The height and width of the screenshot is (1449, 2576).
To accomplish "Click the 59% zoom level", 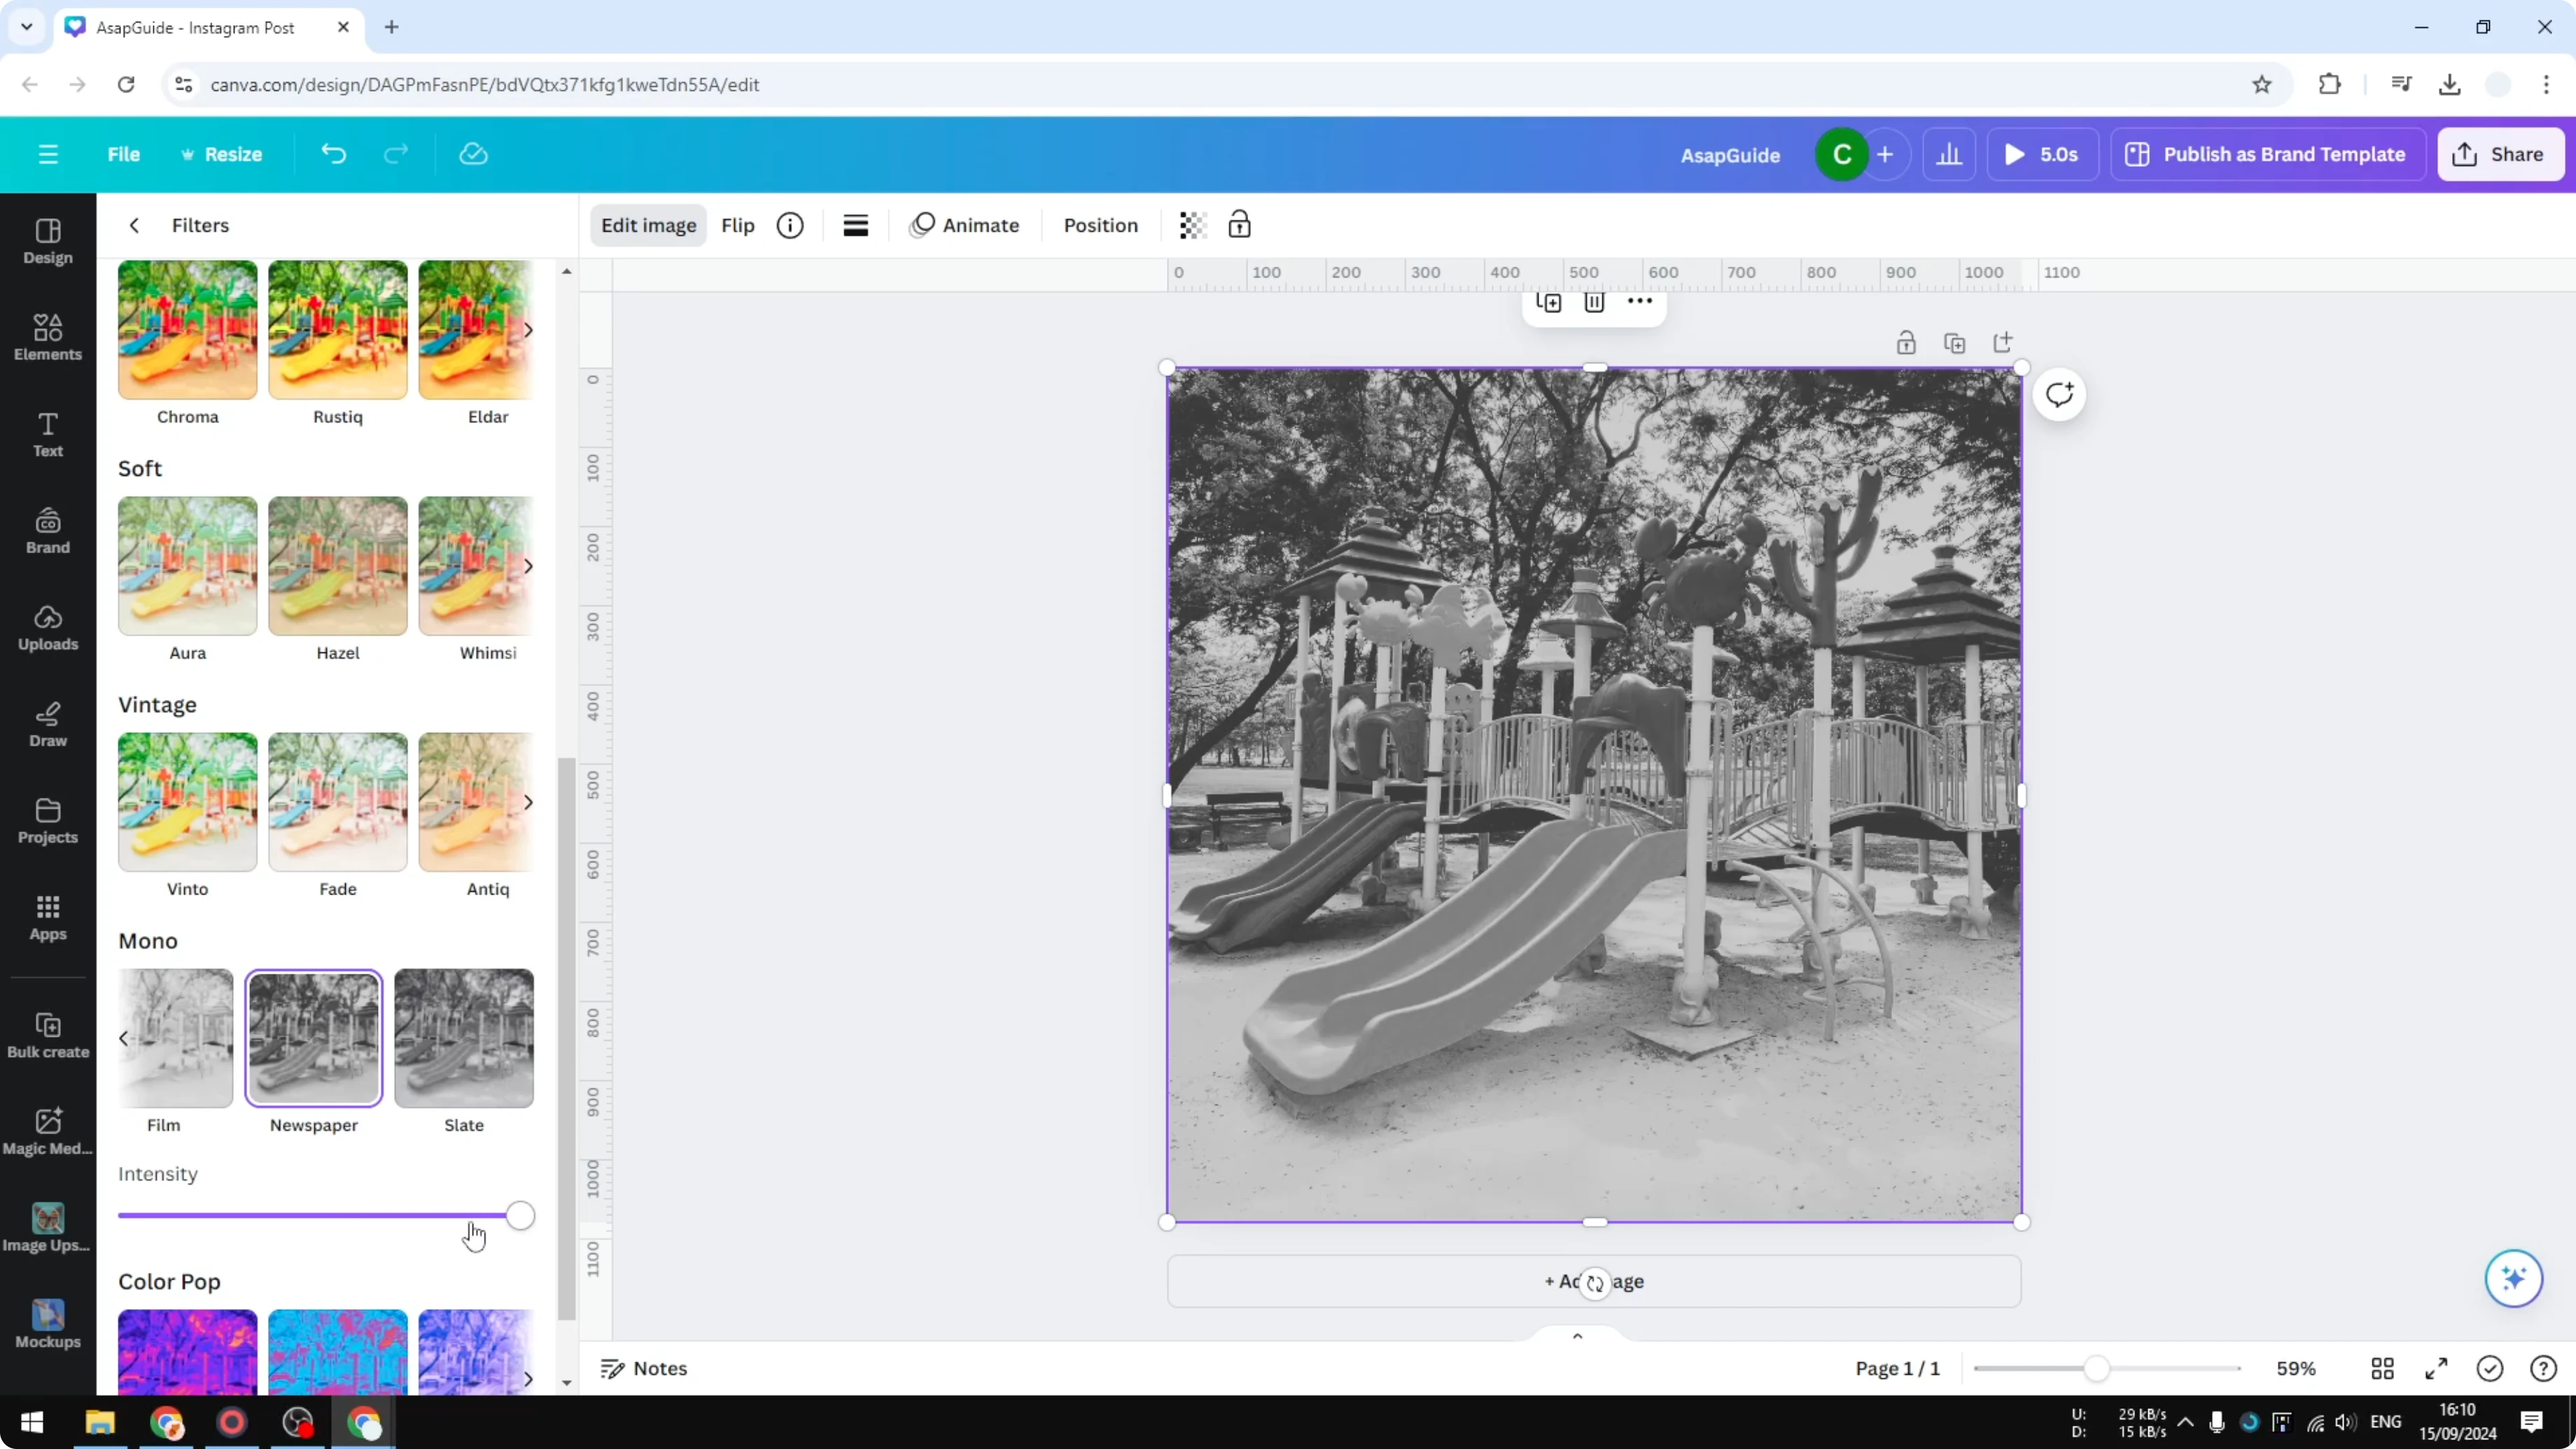I will [x=2296, y=1368].
